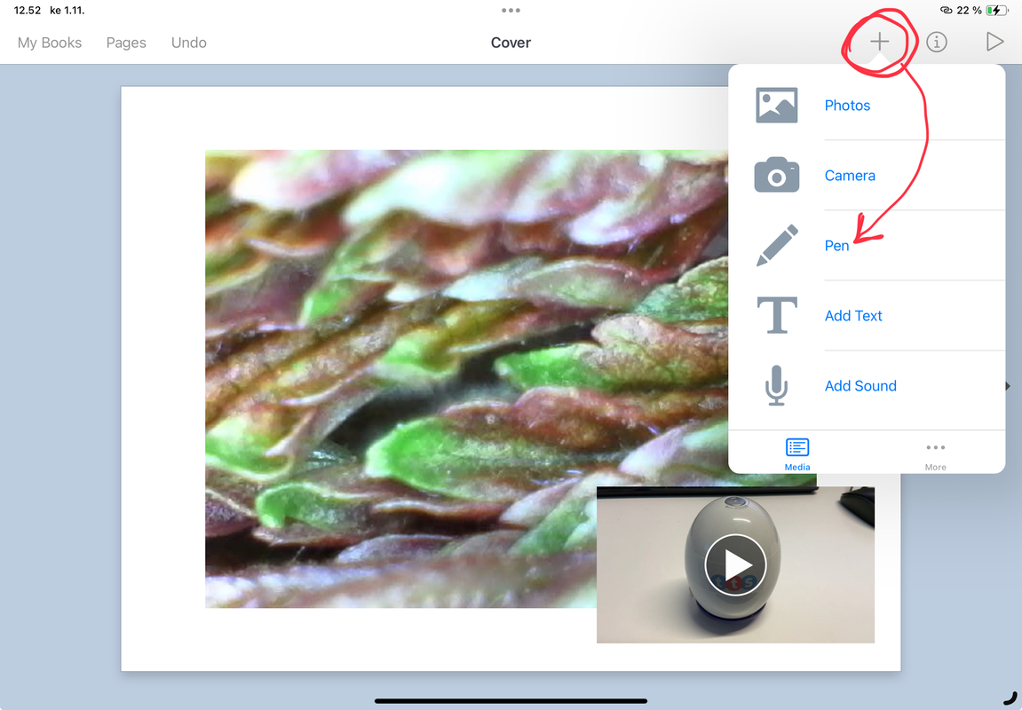Image resolution: width=1022 pixels, height=710 pixels.
Task: Click the Camera icon in Add menu
Action: click(x=776, y=175)
